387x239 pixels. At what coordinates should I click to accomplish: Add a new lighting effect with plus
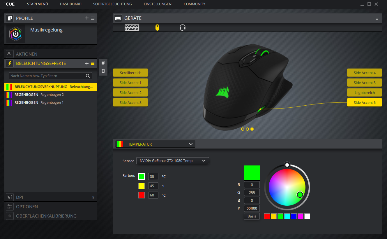pos(87,63)
